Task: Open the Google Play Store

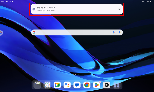Action: [97, 85]
